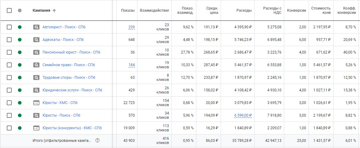
Task: Click the underlined 239 impressions value
Action: (x=132, y=27)
